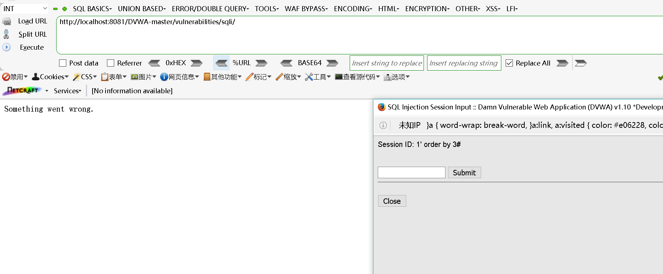Image resolution: width=663 pixels, height=274 pixels.
Task: Click the 'Session ID: 1' order by 3#' text
Action: [419, 144]
